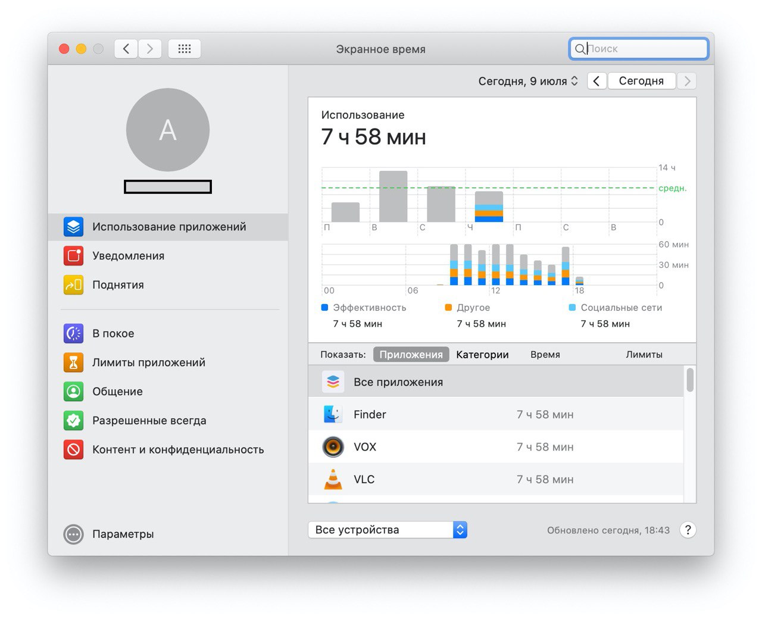This screenshot has height=619, width=762.
Task: Open help with question mark button
Action: pos(688,530)
